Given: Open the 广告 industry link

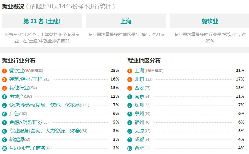Looking at the screenshot, I should tap(14, 113).
